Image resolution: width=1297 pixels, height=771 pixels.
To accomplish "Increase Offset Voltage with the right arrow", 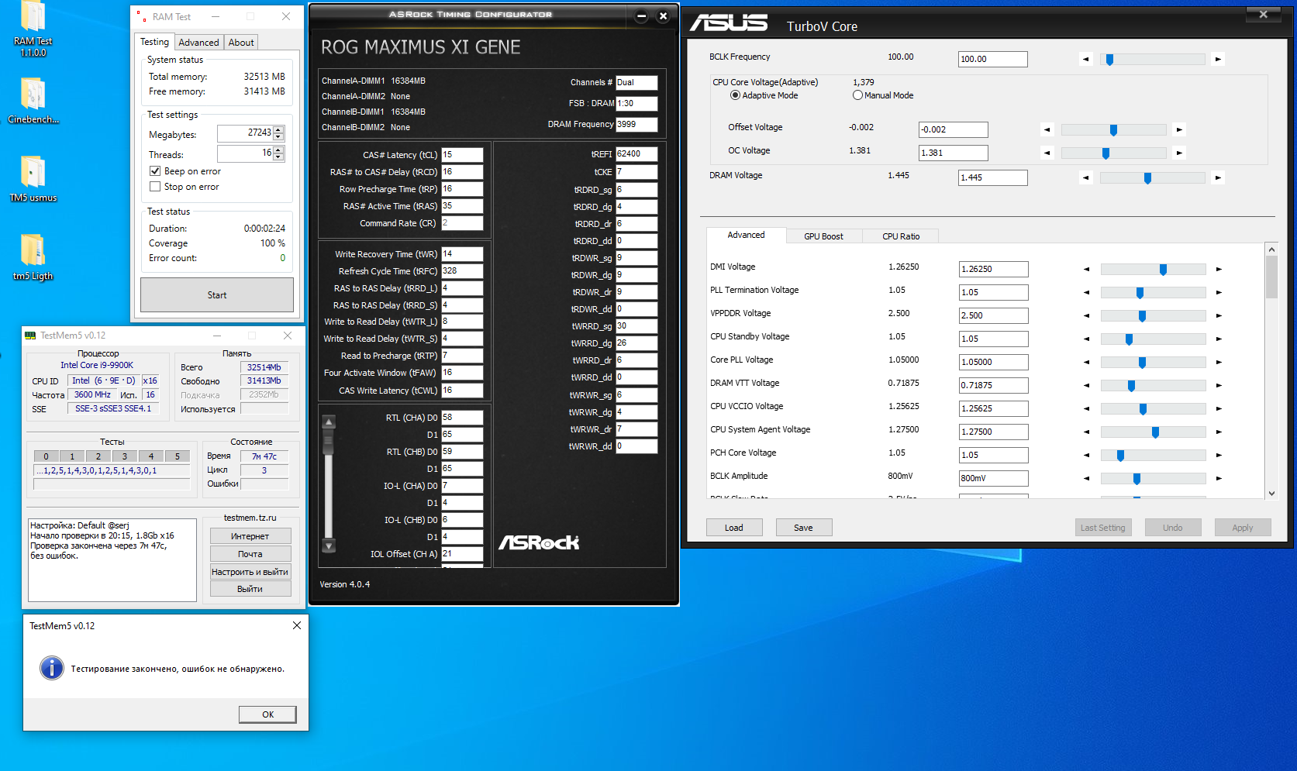I will [x=1179, y=129].
